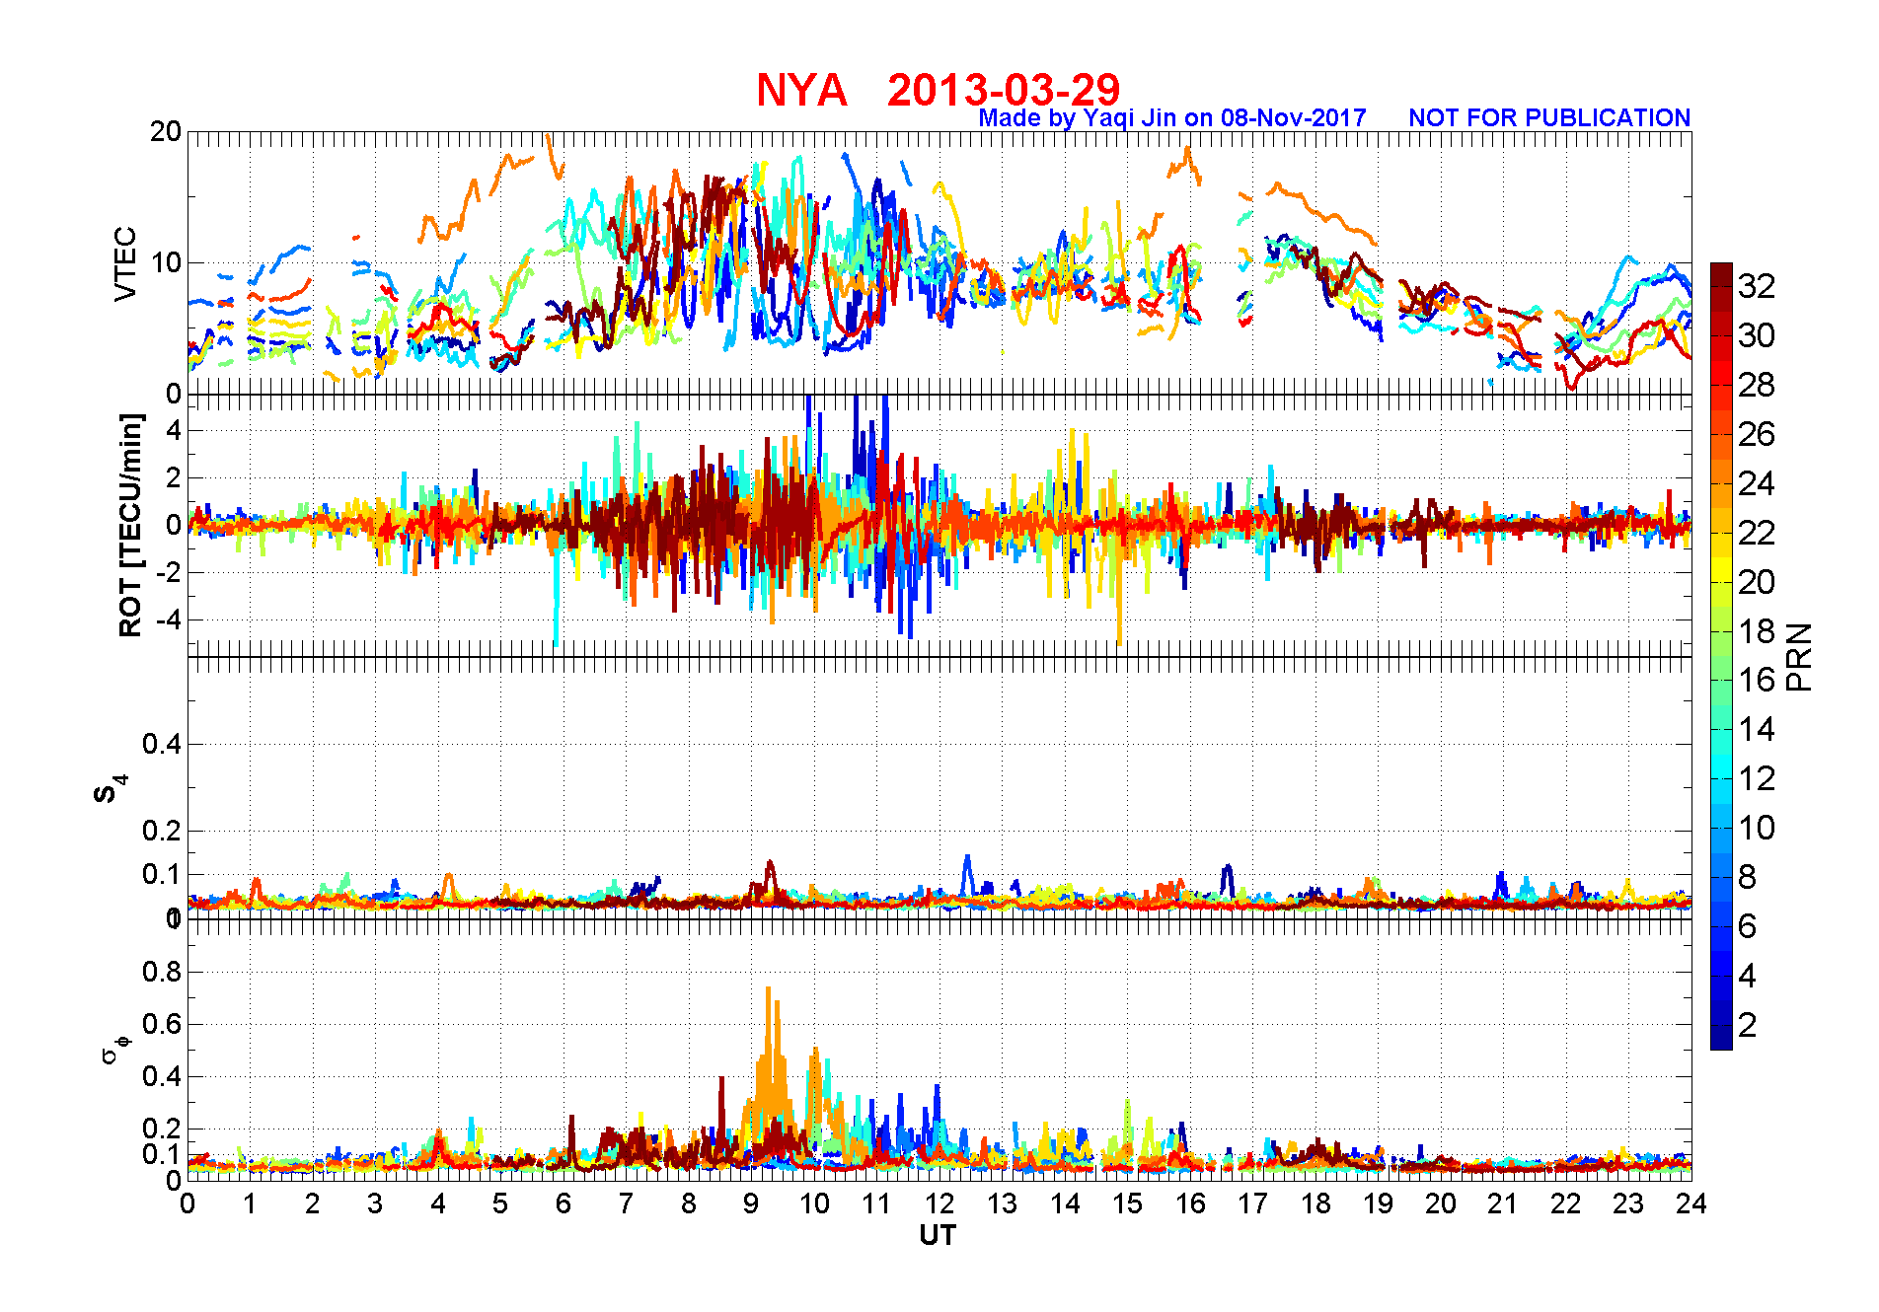Image resolution: width=1879 pixels, height=1312 pixels.
Task: Select the "23" tick on the UT axis
Action: pyautogui.click(x=1628, y=1203)
